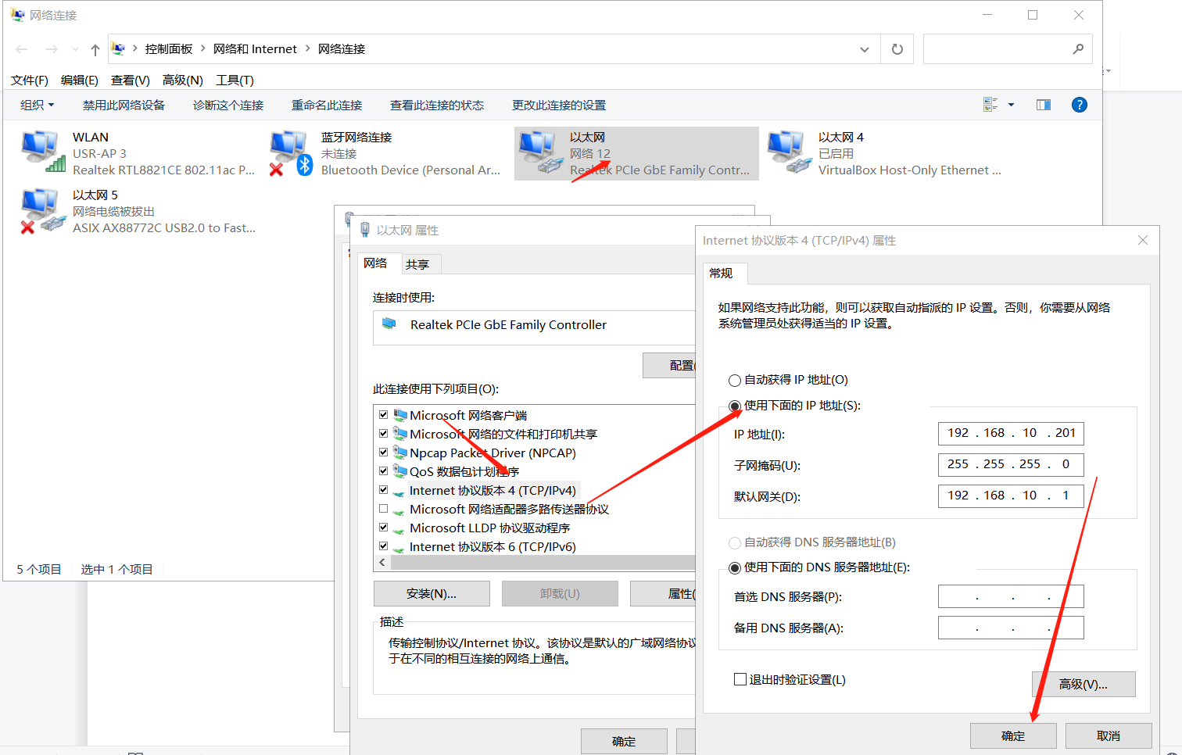1182x755 pixels.
Task: Open the view options dropdown arrow
Action: point(1011,105)
